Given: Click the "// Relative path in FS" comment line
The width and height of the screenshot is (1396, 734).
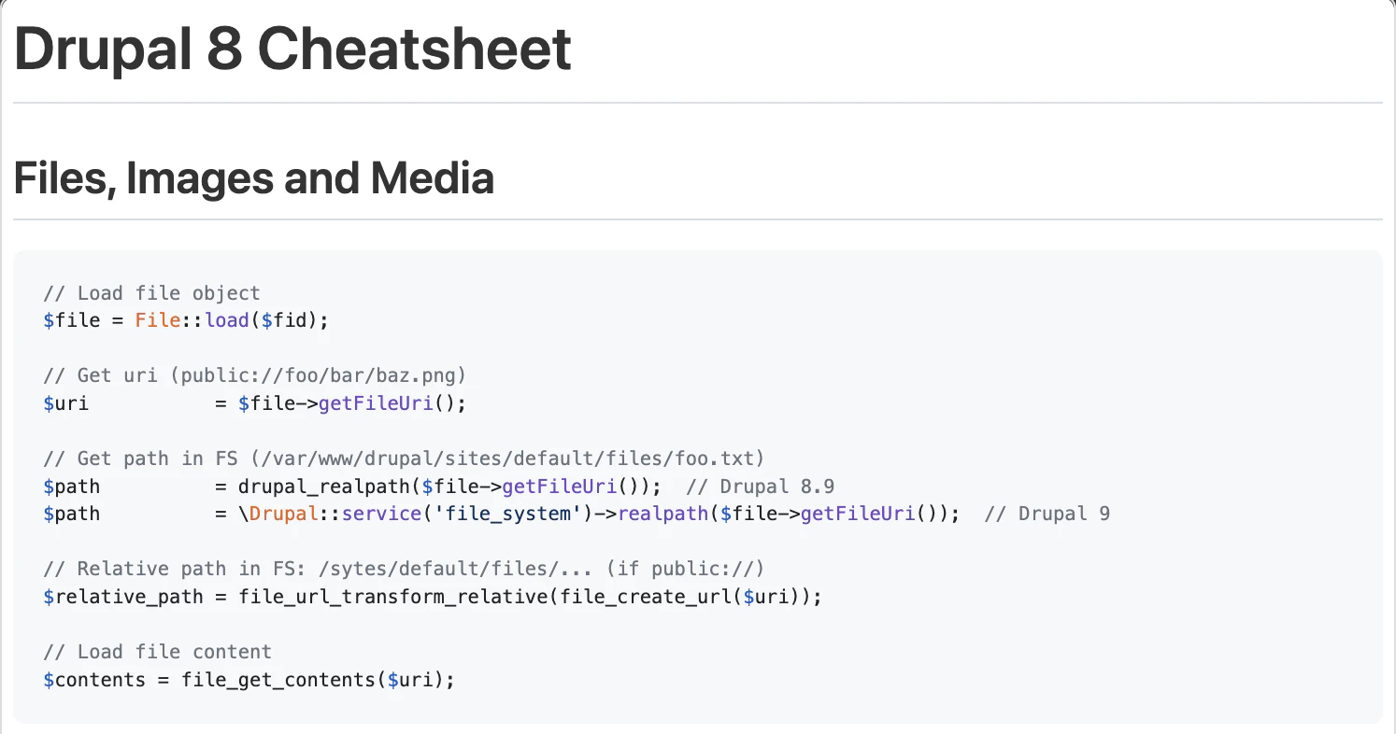Looking at the screenshot, I should pos(405,569).
